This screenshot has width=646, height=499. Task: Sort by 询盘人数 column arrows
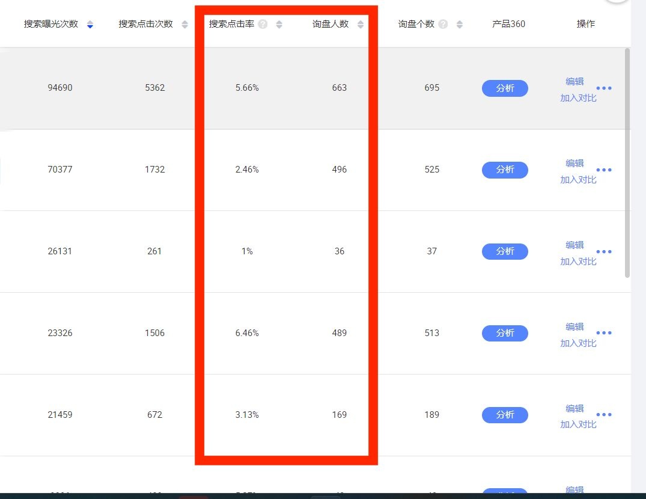tap(361, 25)
